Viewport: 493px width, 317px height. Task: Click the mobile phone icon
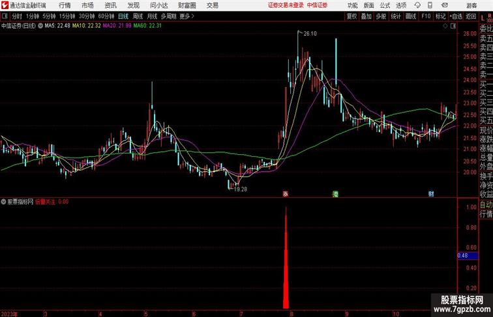[430, 5]
